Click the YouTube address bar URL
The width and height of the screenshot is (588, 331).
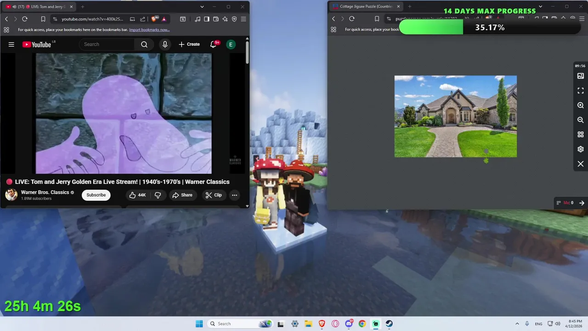pyautogui.click(x=92, y=19)
